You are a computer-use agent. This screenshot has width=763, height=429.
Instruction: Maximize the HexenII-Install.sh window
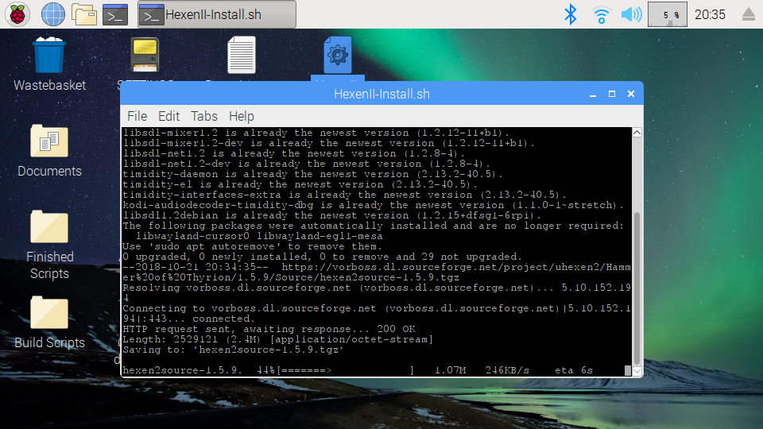pyautogui.click(x=612, y=94)
